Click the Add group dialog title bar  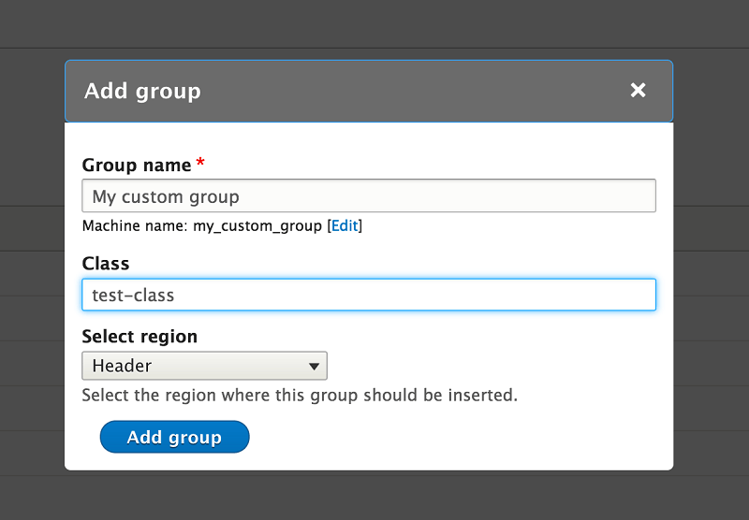click(x=369, y=91)
